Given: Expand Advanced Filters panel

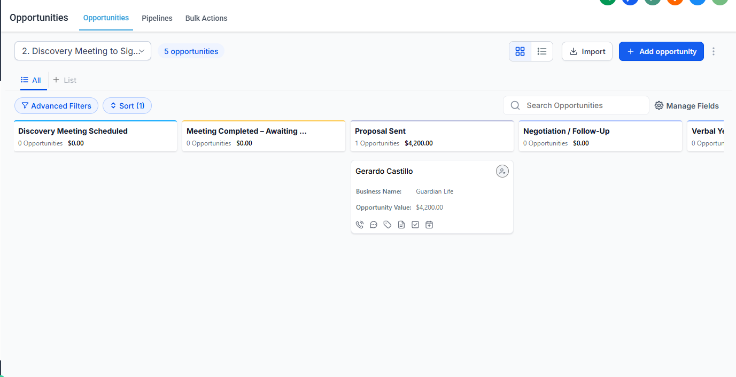Looking at the screenshot, I should [56, 106].
